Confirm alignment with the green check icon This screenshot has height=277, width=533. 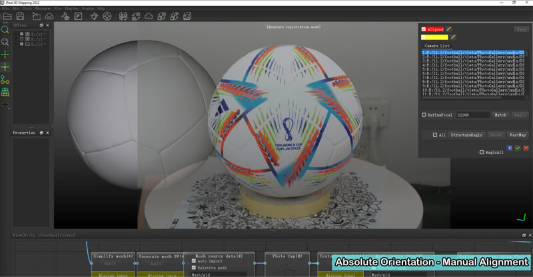(x=518, y=148)
